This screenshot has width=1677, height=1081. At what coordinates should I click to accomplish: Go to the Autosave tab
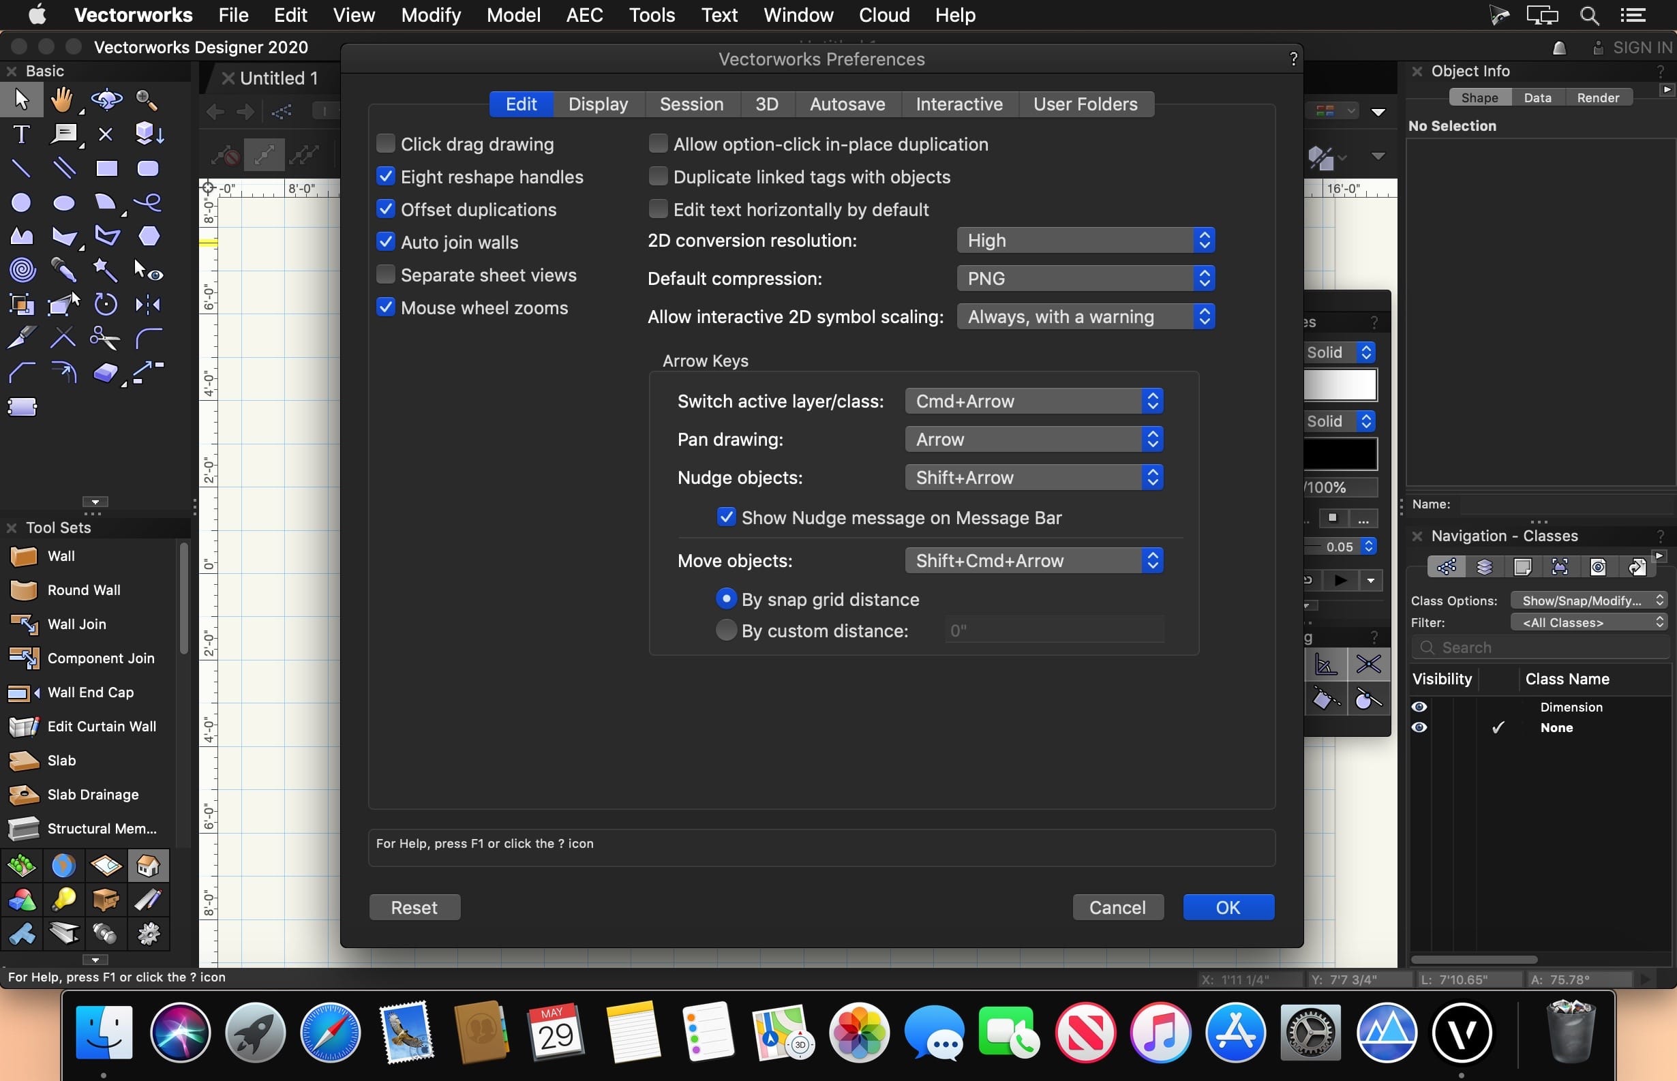click(847, 104)
